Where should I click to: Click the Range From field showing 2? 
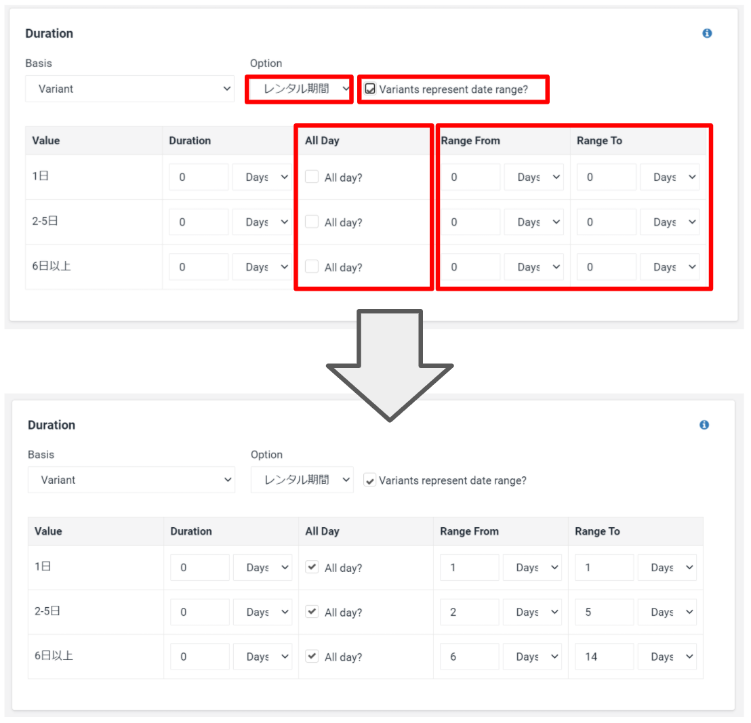tap(469, 612)
